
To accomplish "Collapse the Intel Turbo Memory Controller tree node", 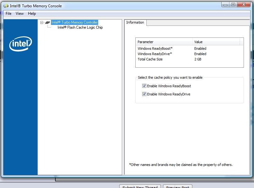I will 42,23.
